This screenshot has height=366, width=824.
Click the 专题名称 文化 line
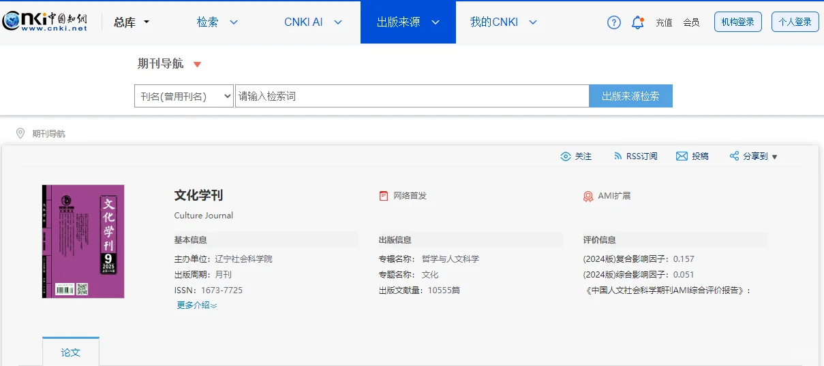409,275
